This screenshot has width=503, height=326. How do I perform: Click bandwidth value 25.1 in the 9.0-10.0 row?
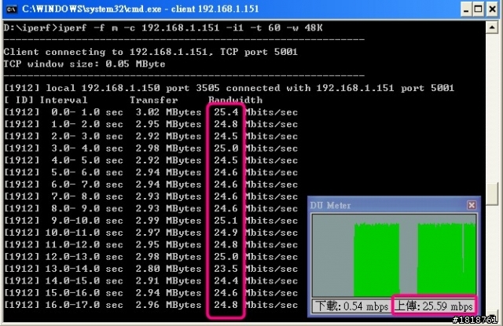pyautogui.click(x=226, y=221)
